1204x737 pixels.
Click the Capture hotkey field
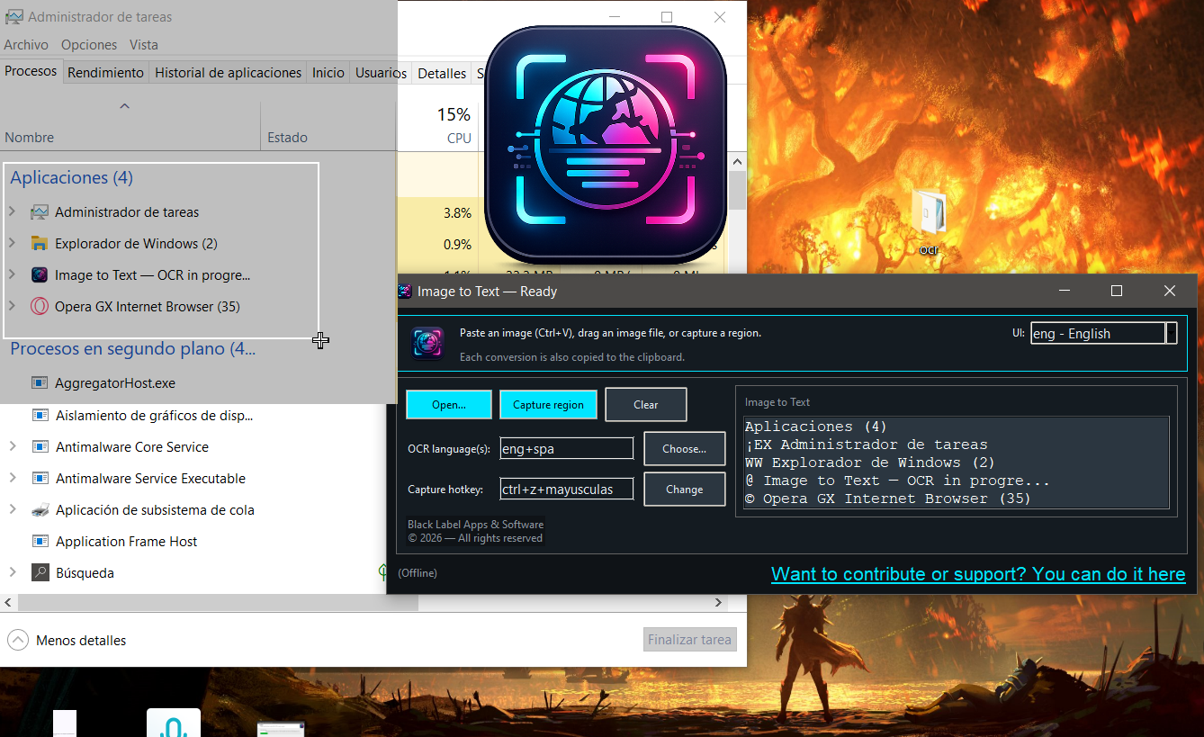(x=567, y=490)
